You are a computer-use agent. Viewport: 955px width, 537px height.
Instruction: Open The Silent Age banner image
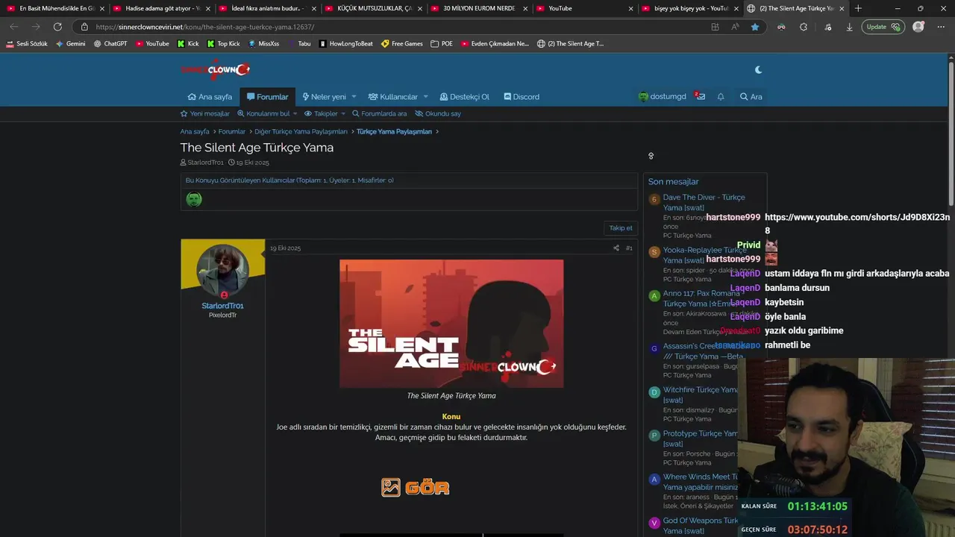[x=451, y=324]
